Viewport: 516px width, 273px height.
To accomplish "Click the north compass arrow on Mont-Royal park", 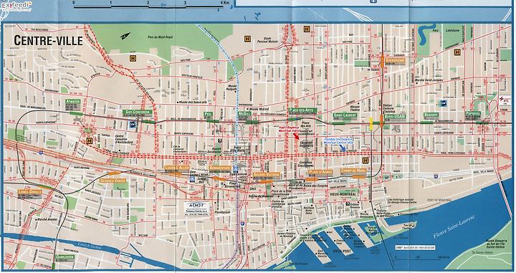I will click(x=125, y=36).
